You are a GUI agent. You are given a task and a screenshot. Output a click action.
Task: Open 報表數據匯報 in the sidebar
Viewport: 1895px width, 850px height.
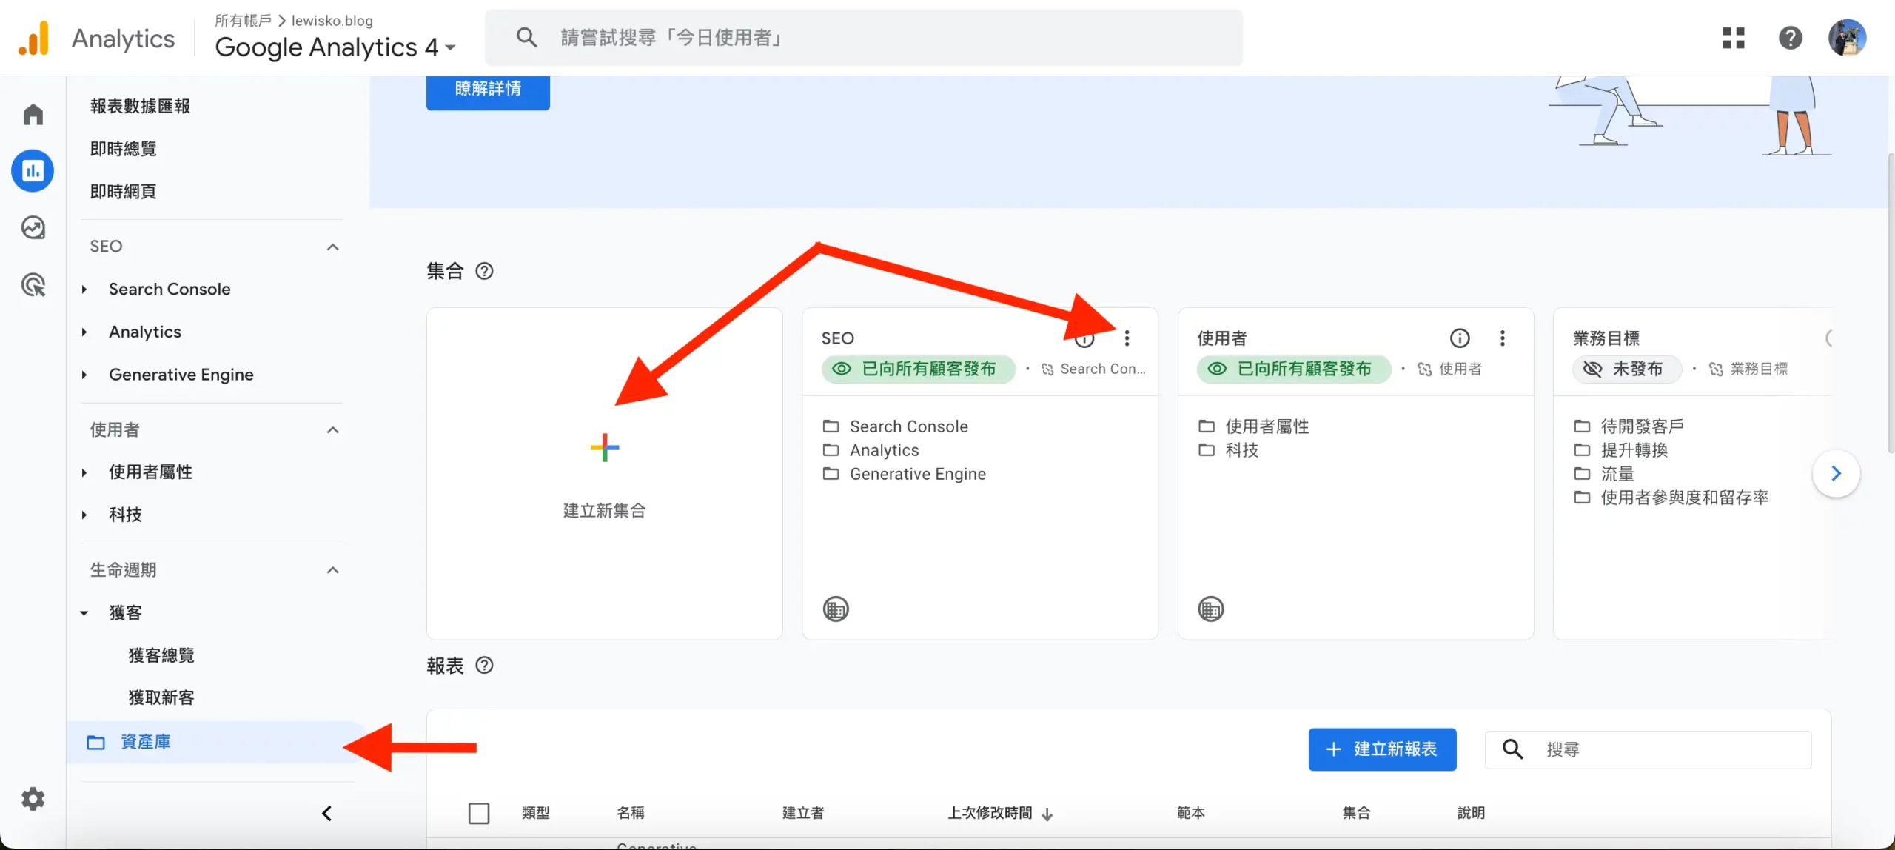tap(140, 106)
